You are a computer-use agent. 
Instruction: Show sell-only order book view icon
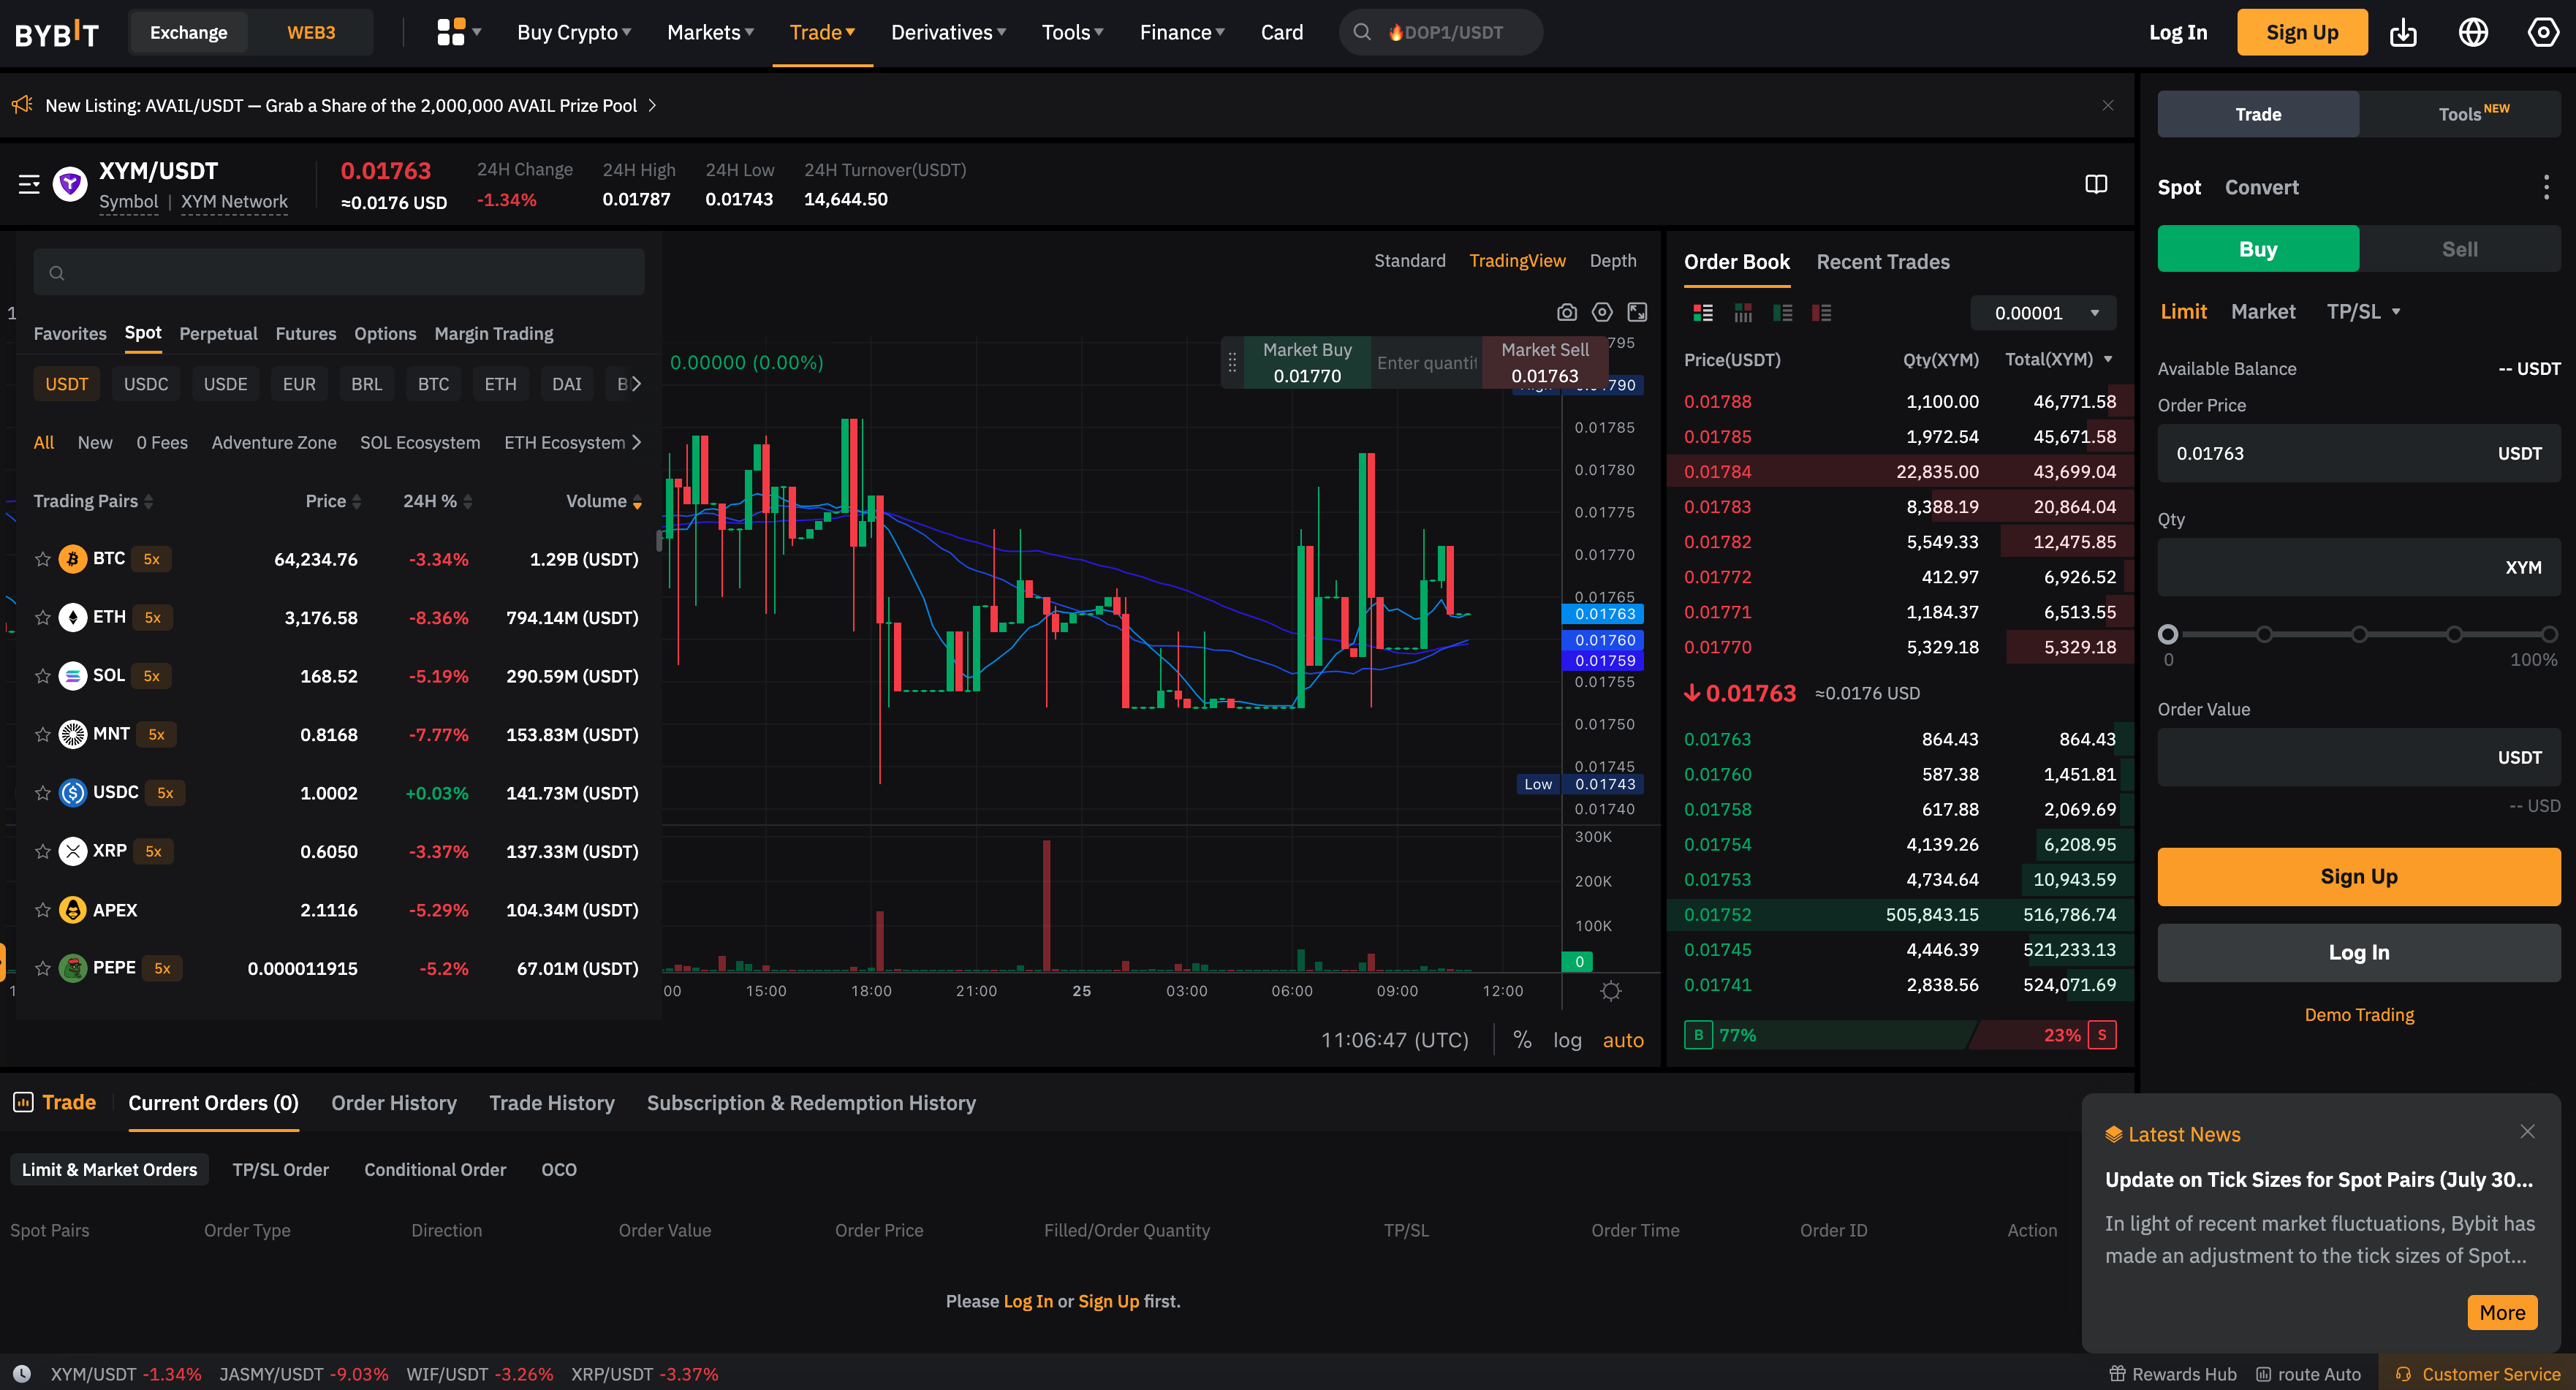1821,313
